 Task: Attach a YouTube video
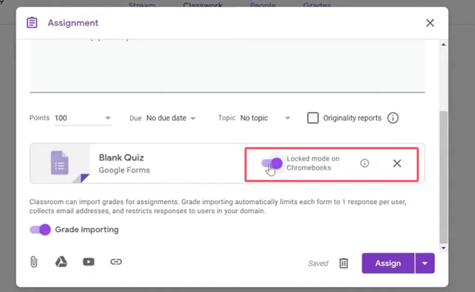tap(89, 262)
